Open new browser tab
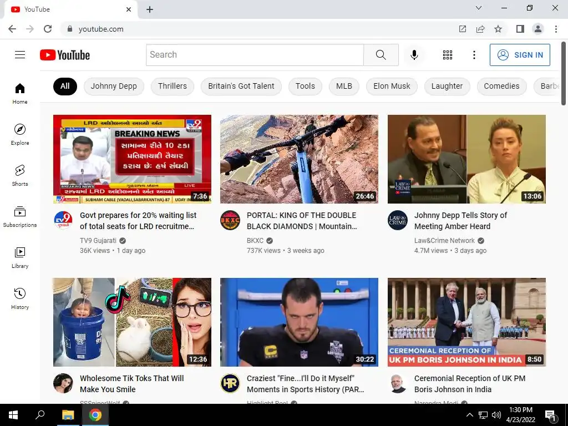This screenshot has height=426, width=568. [150, 9]
